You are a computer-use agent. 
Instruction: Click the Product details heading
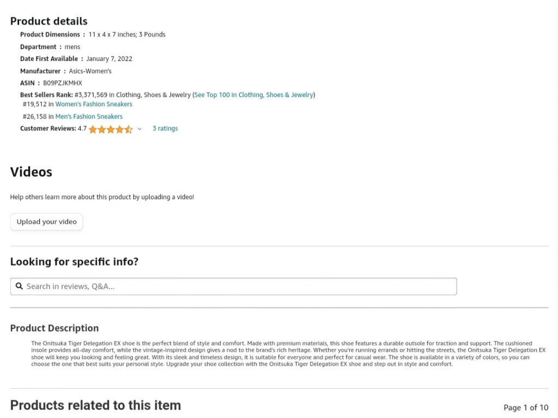(x=48, y=21)
